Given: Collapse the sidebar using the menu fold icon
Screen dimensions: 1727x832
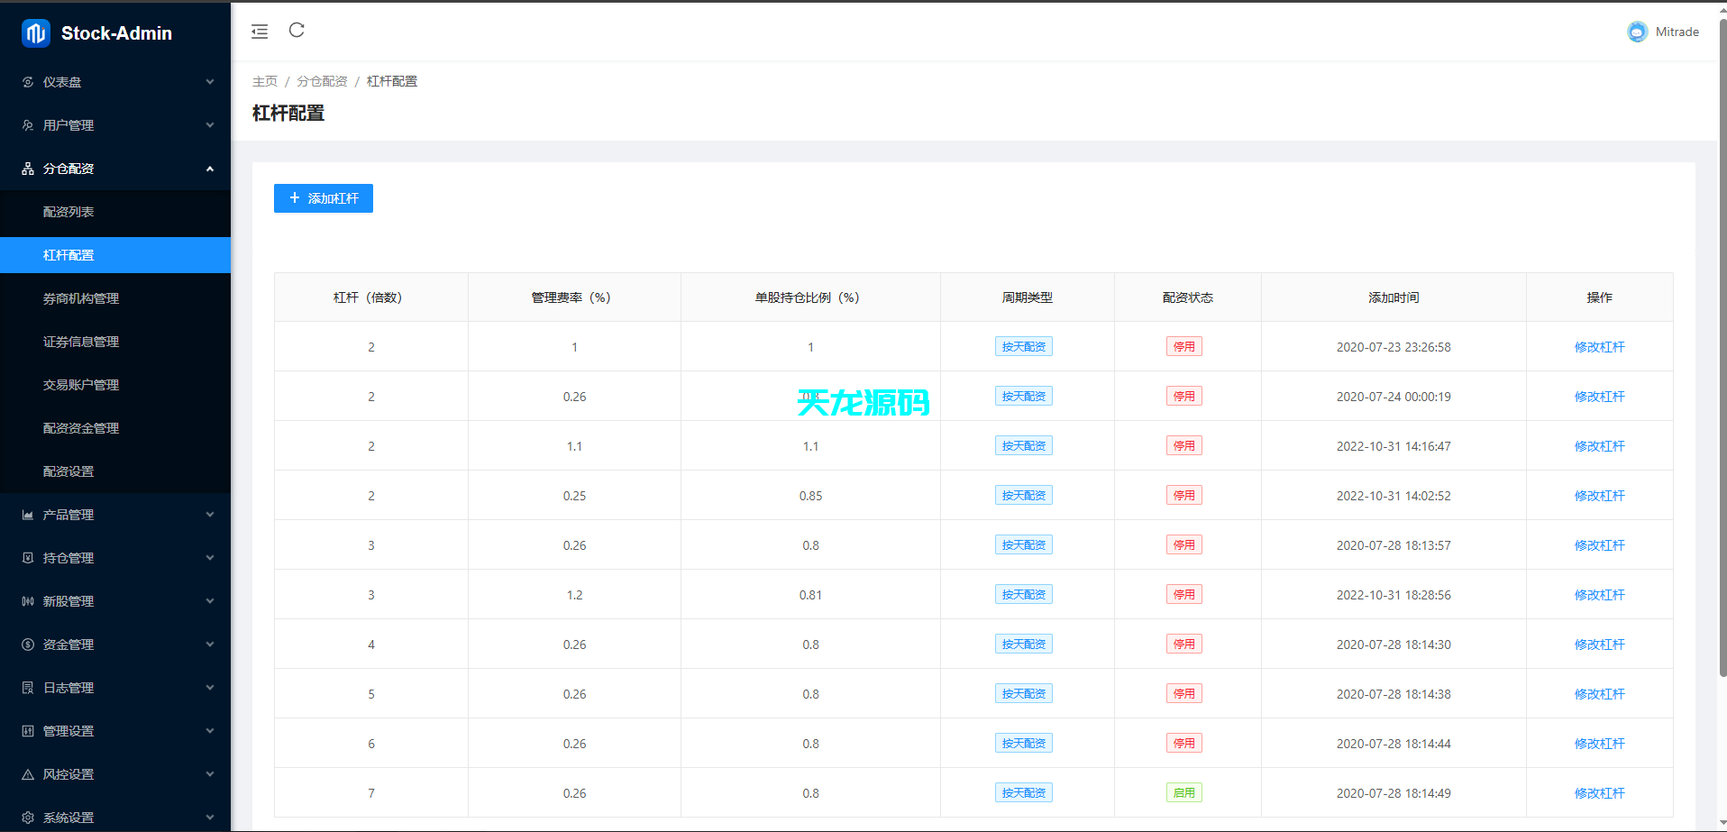Looking at the screenshot, I should 260,31.
